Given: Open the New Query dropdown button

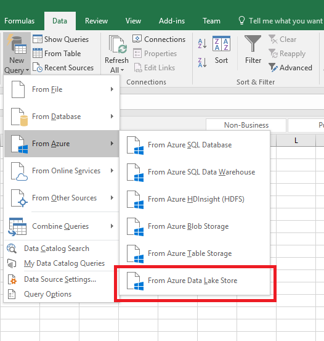Looking at the screenshot, I should pyautogui.click(x=17, y=54).
